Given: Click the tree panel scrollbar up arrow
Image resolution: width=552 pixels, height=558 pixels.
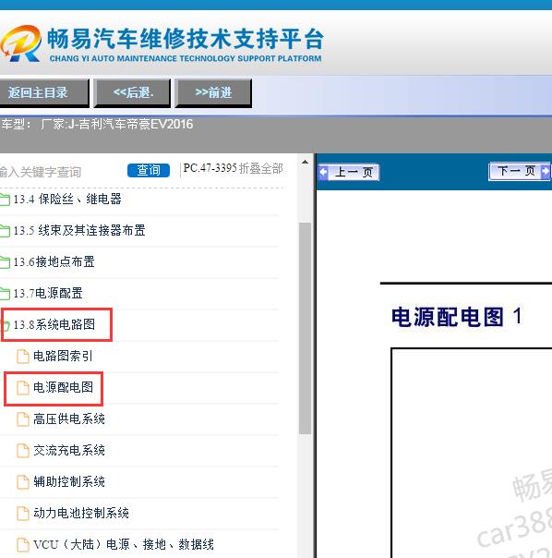Looking at the screenshot, I should pos(305,162).
